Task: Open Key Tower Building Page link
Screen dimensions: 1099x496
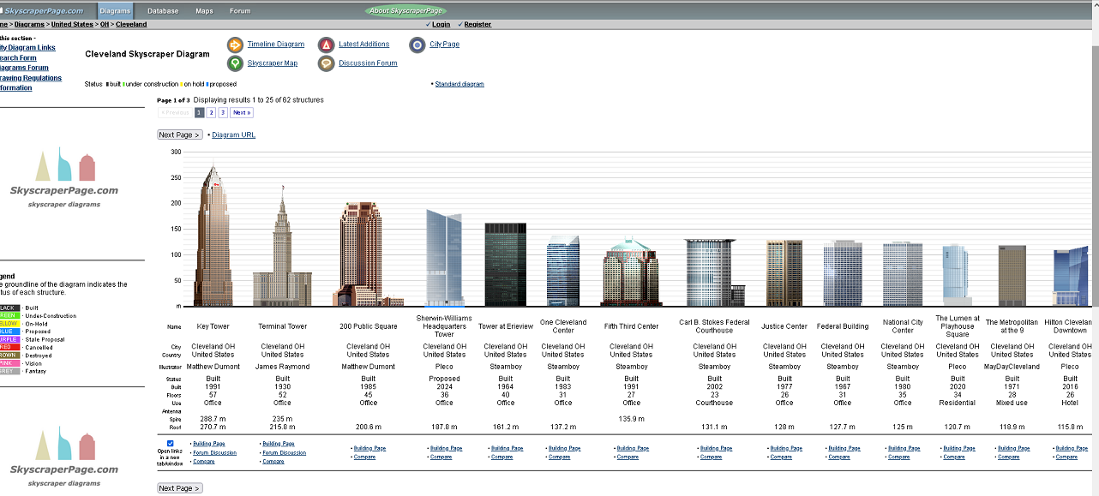Action: (209, 444)
